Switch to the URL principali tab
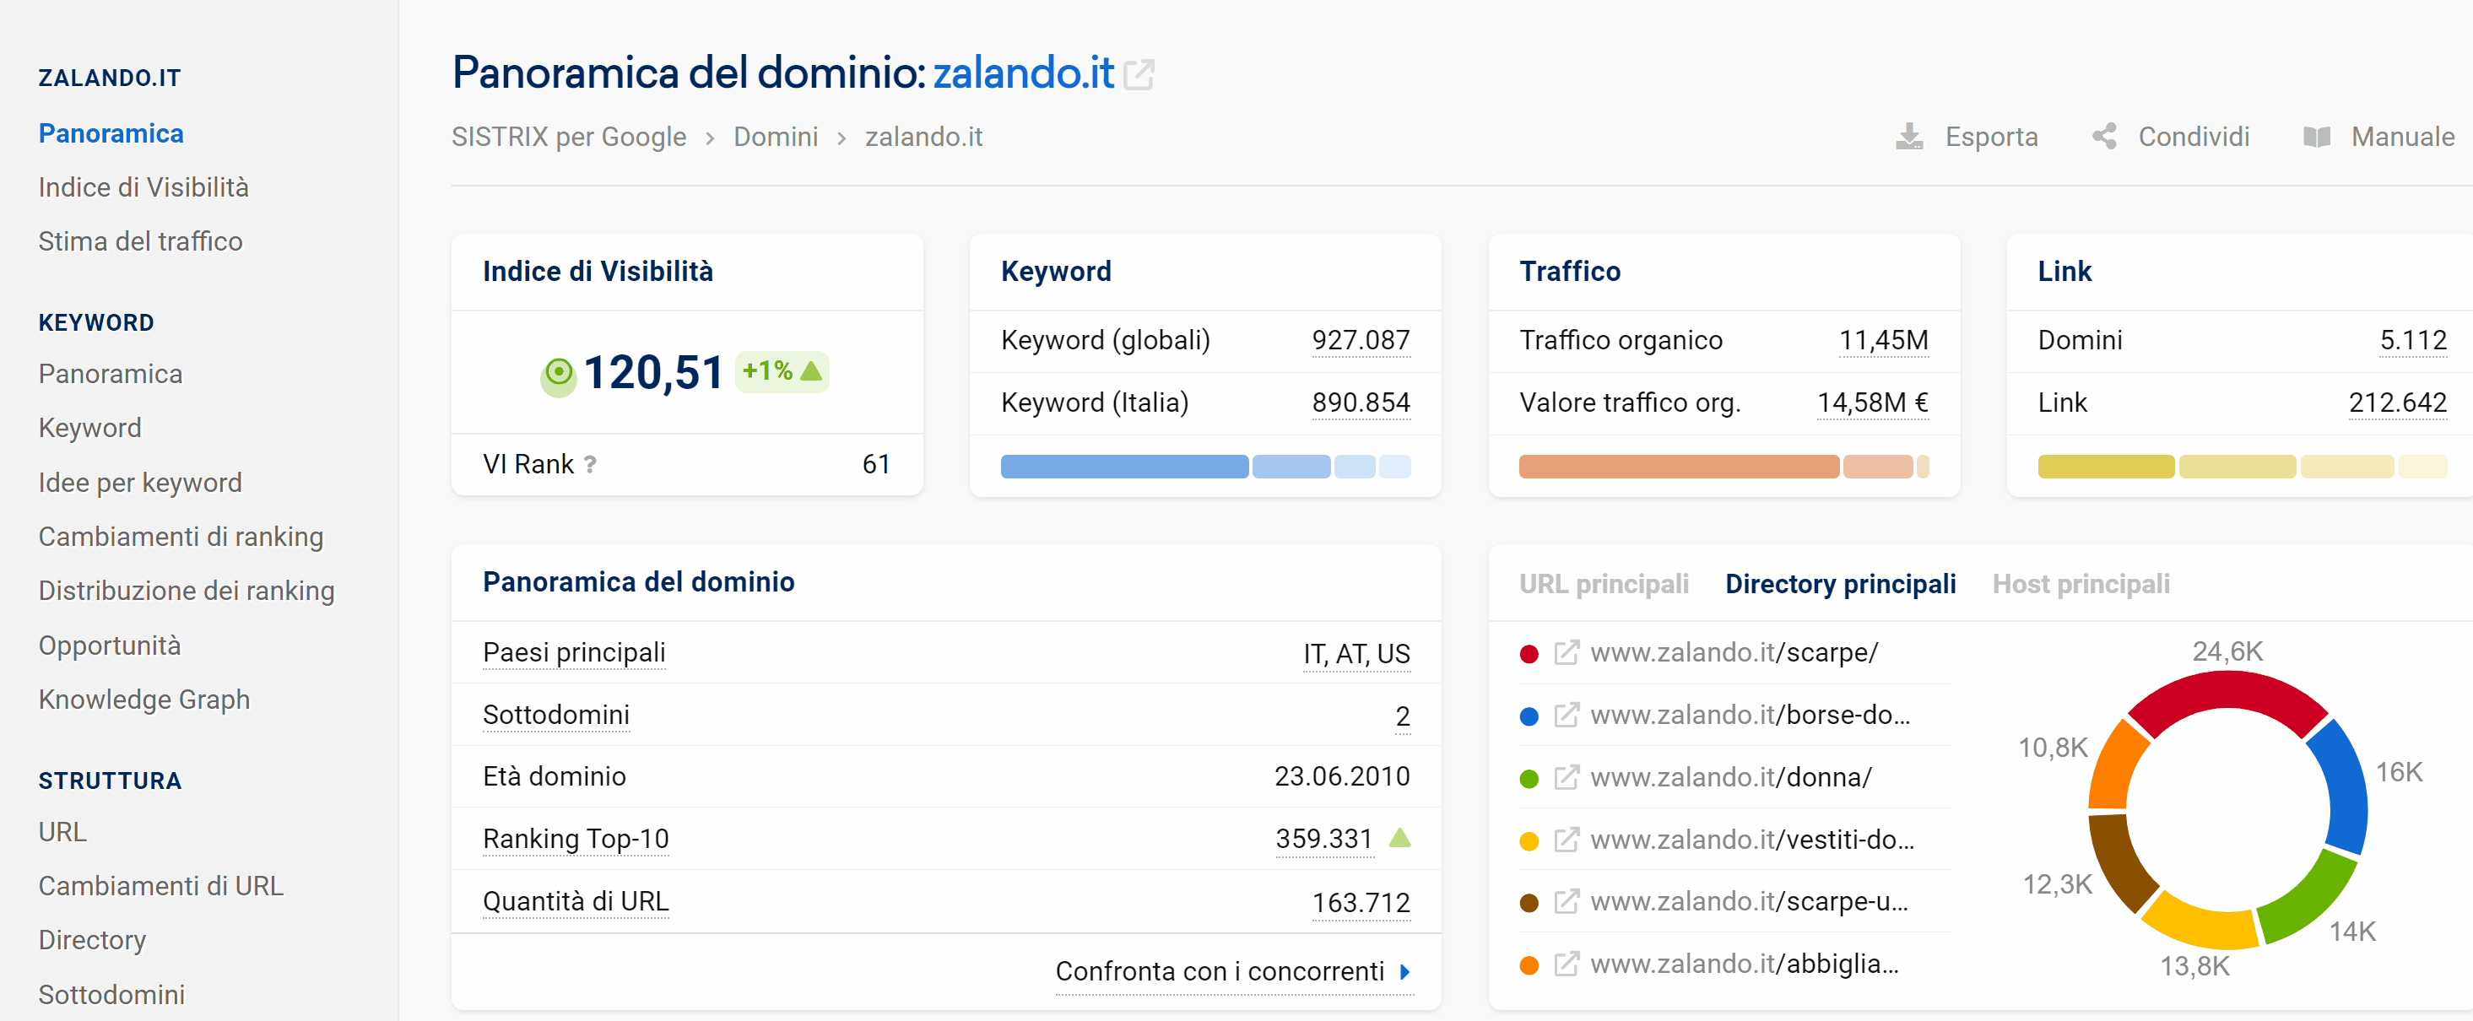 (1603, 585)
